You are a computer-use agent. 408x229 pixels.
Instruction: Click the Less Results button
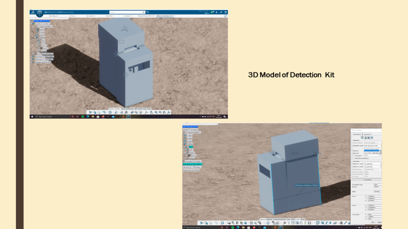click(367, 180)
